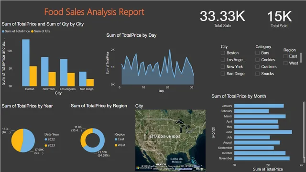The height and width of the screenshot is (172, 306).
Task: Click the Region slicer header
Action: pyautogui.click(x=289, y=50)
